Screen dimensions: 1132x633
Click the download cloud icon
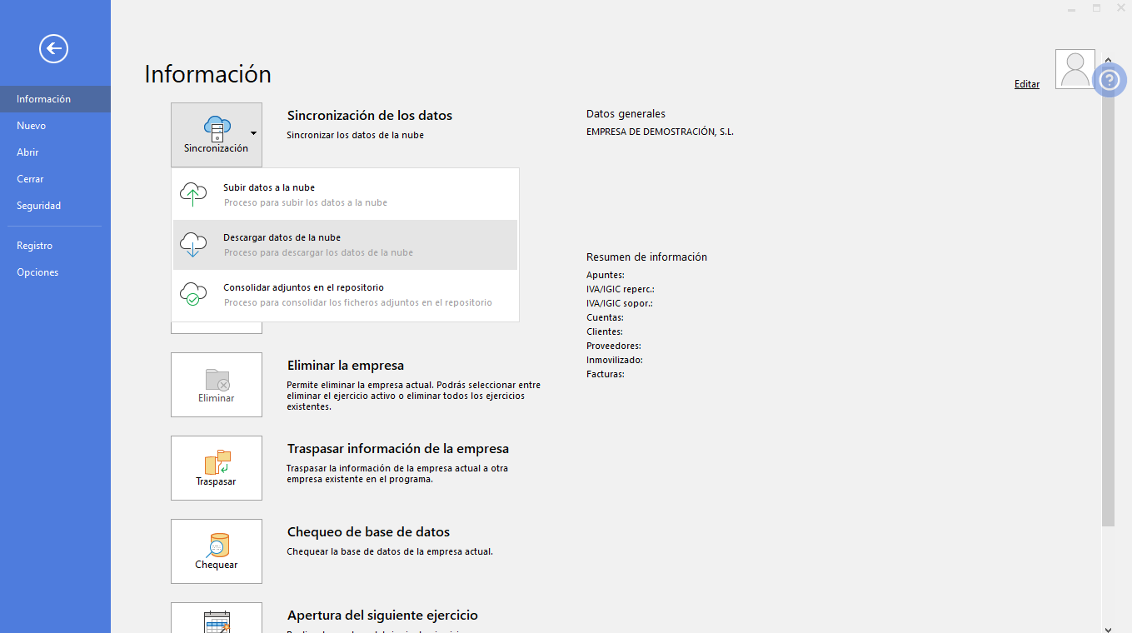tap(193, 245)
